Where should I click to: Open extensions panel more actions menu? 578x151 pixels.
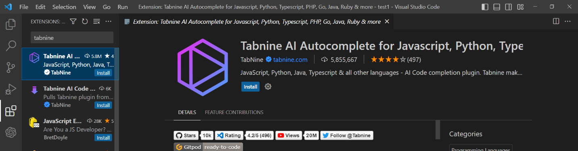pos(108,21)
